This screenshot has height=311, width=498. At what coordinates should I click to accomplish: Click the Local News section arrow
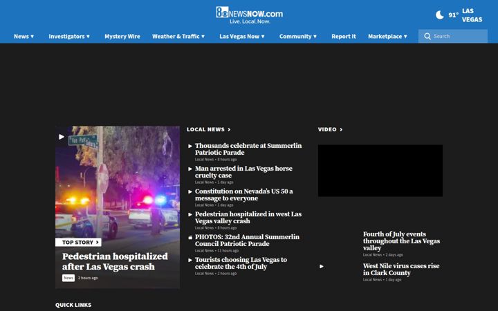pyautogui.click(x=229, y=129)
